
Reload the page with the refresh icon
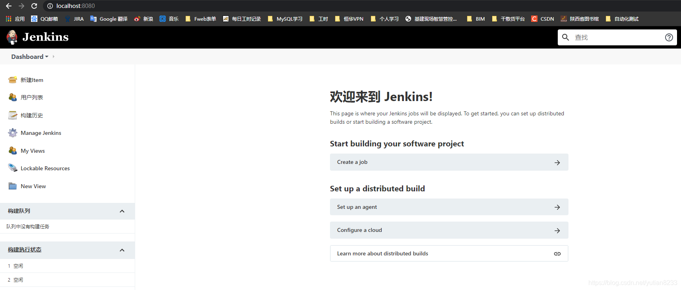coord(34,6)
